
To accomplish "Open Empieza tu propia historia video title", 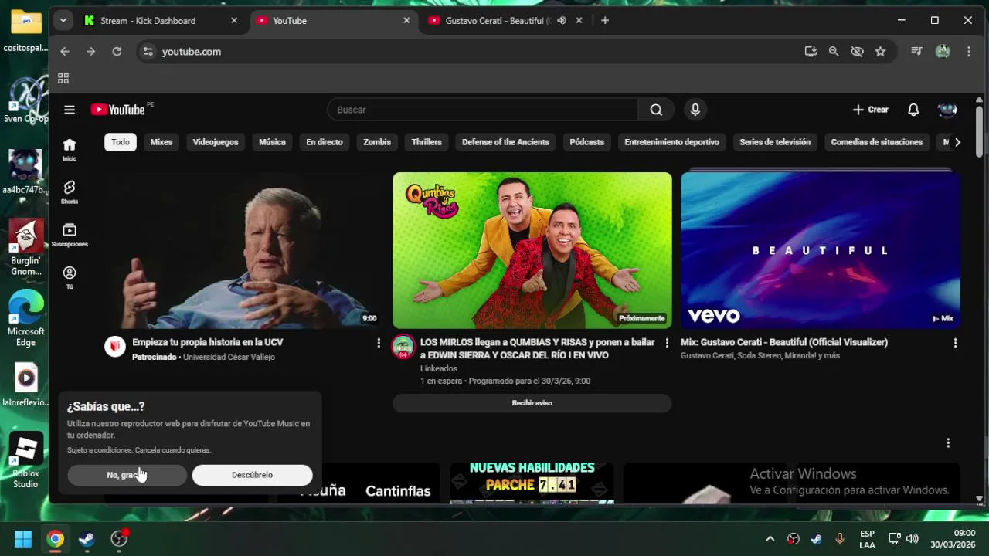I will [207, 342].
